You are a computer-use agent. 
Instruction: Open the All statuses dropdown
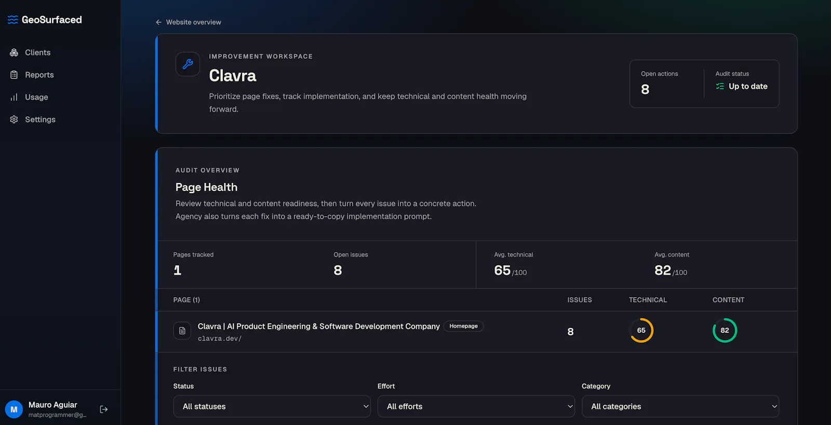272,406
